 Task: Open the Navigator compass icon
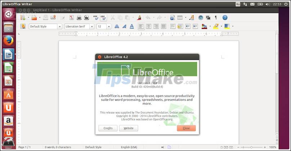pos(201,17)
